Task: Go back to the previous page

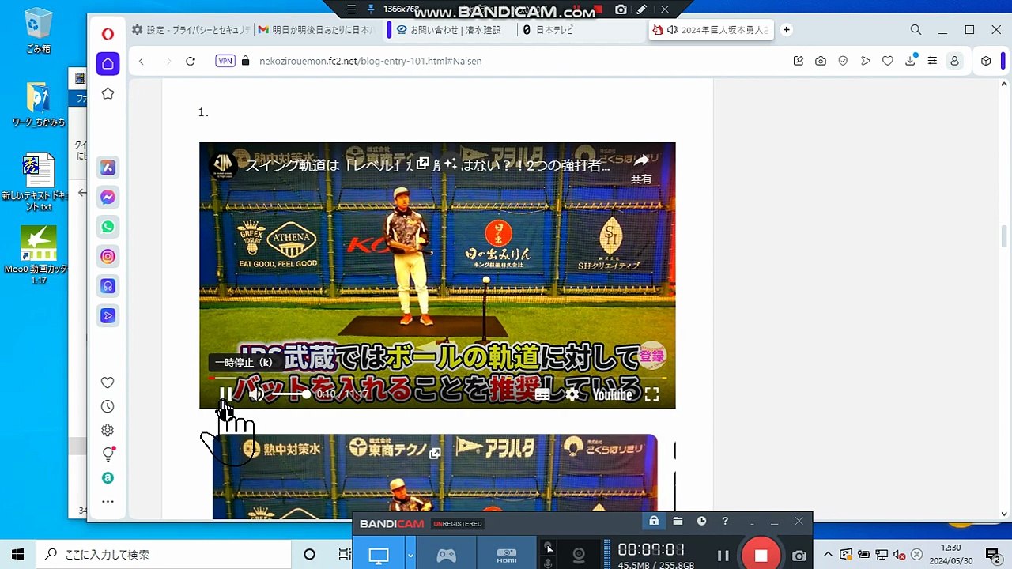Action: pos(142,61)
